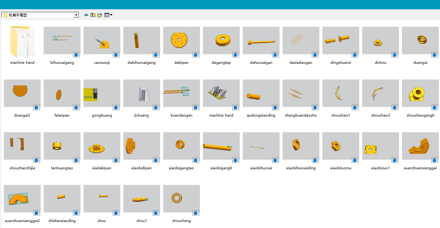Screen dimensions: 440x228
Task: Click the 'xiaobiluomu' file name label
Action: coord(341,168)
